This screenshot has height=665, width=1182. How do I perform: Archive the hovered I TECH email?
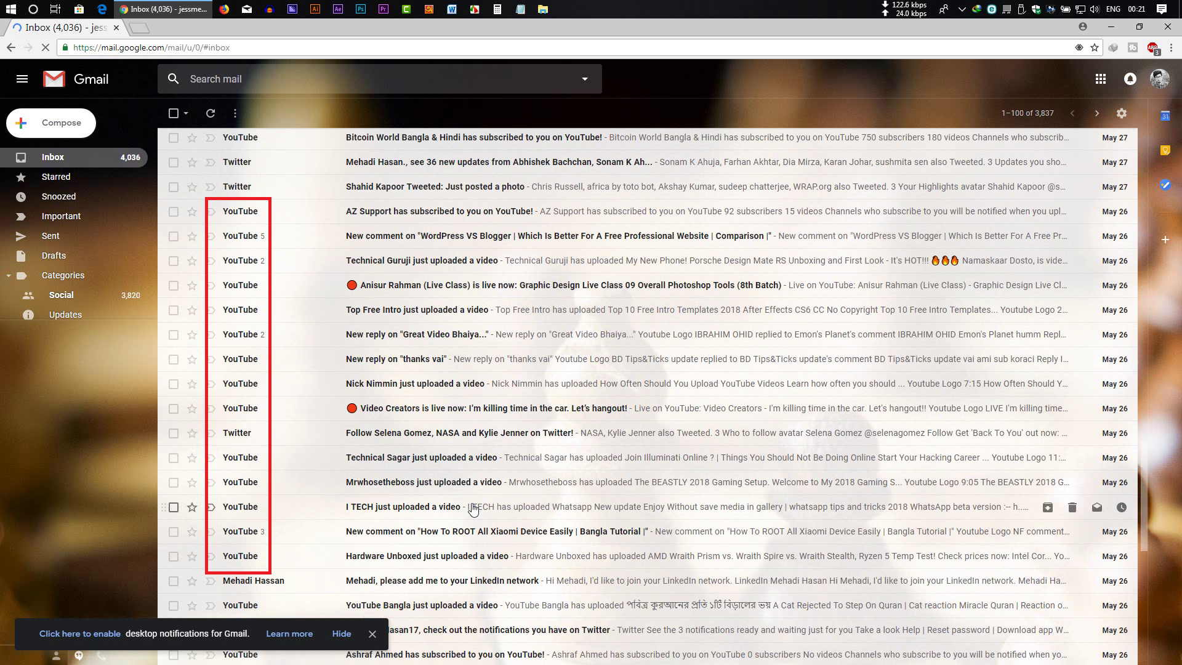[1048, 507]
